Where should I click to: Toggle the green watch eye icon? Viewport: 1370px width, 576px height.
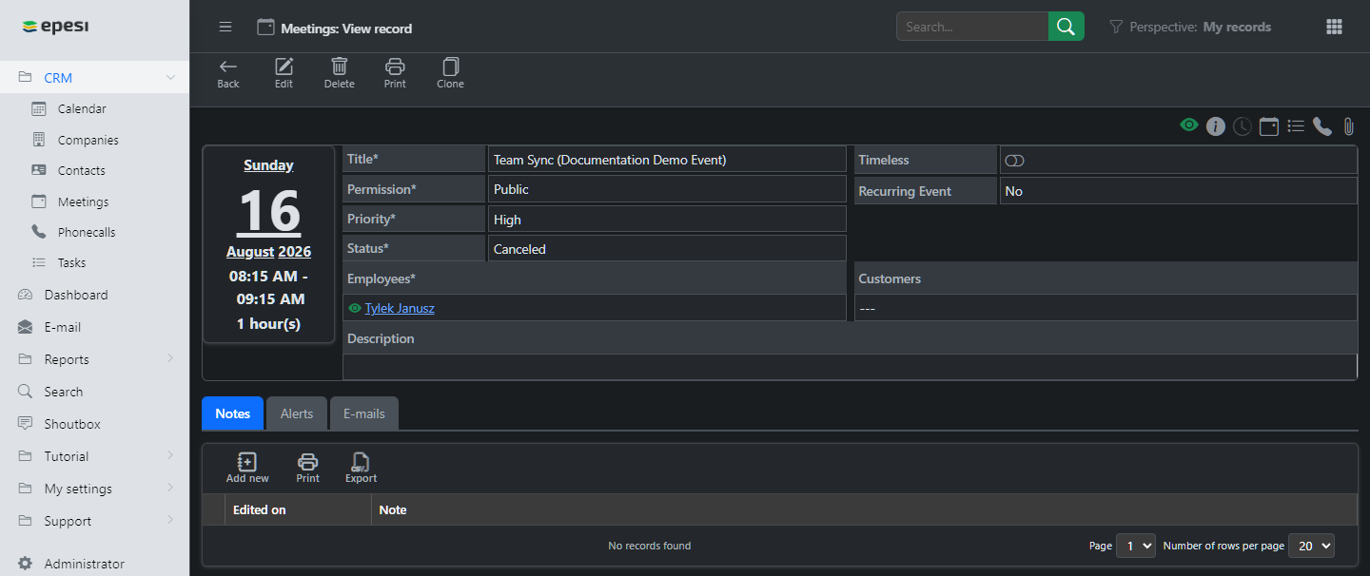tap(1188, 125)
